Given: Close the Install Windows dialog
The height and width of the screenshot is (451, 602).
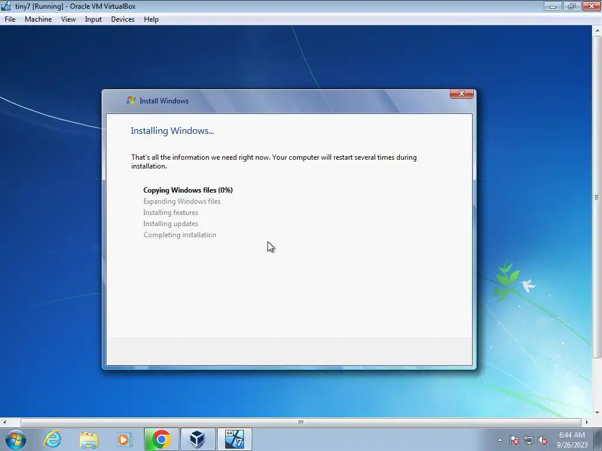Looking at the screenshot, I should (x=461, y=93).
